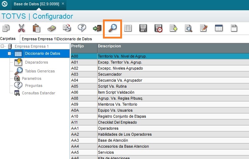
Task: Select row A11 Checklist Del Empleado
Action: click(x=160, y=122)
